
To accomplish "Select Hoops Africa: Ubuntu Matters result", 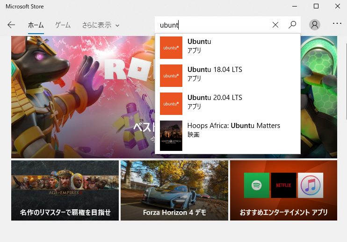I will pyautogui.click(x=228, y=135).
